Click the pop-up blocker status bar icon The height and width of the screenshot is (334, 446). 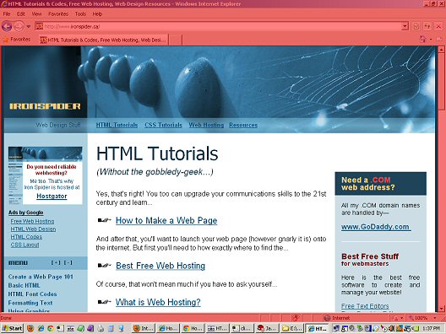point(296,318)
